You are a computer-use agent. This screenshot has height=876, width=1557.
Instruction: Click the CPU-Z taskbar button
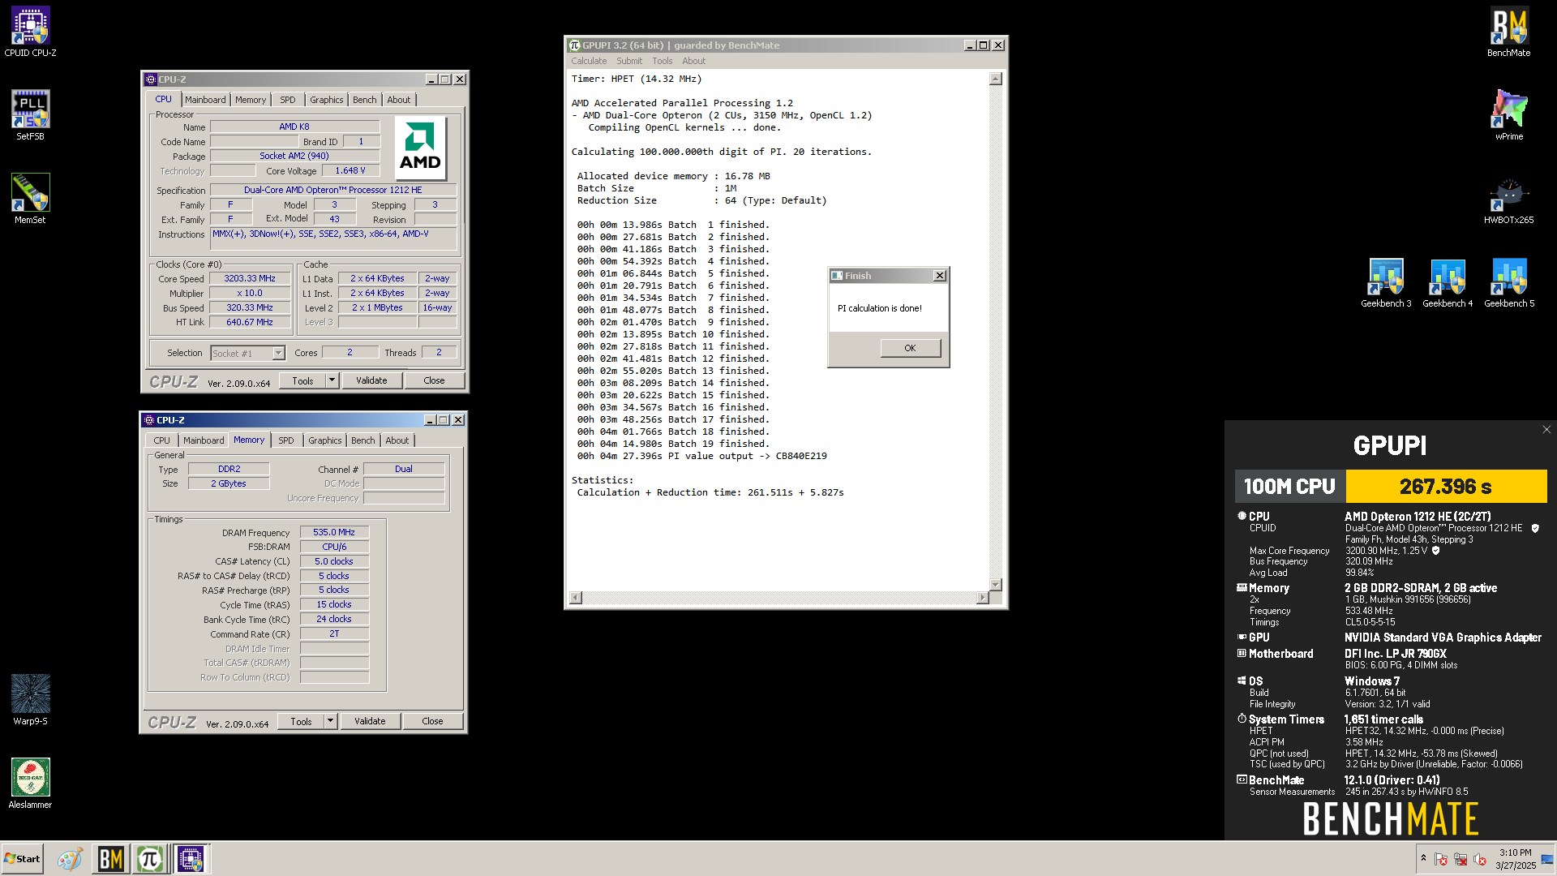191,859
